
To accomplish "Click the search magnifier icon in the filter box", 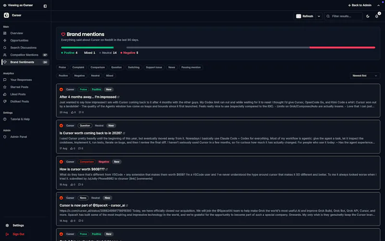I will point(328,16).
